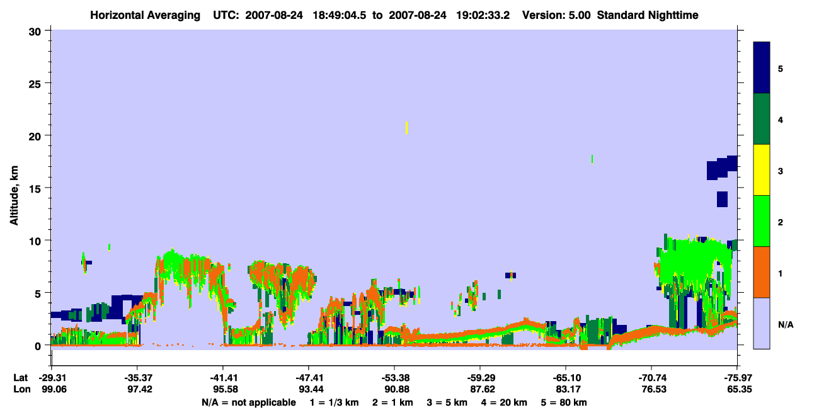The width and height of the screenshot is (819, 420).
Task: Click the dark blue layer block near 17 km
Action: coord(723,167)
